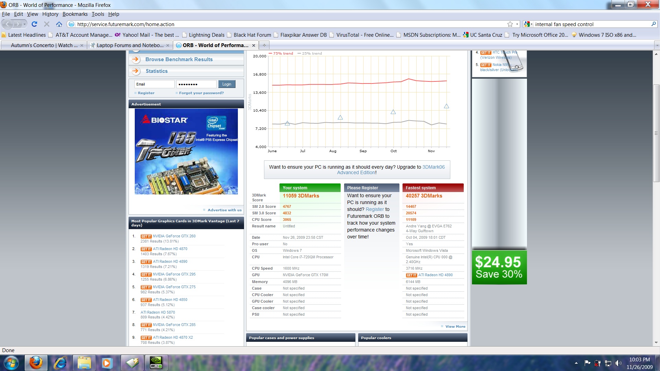Close the ORB - World of Performance tab
This screenshot has width=660, height=371.
pyautogui.click(x=254, y=45)
